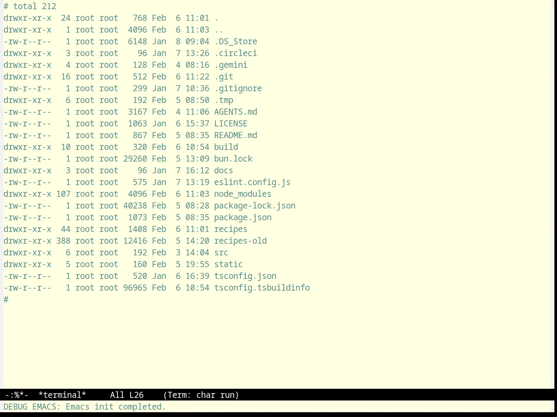Click the 'DEBUG EMACS: Emacs init completed.' message

point(84,407)
